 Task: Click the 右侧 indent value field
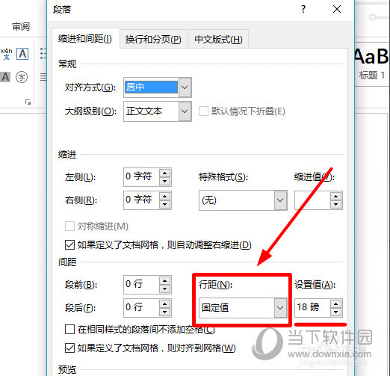[x=141, y=200]
